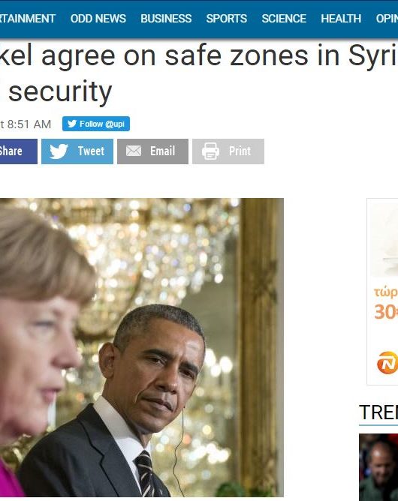Open the Health section

pos(341,19)
